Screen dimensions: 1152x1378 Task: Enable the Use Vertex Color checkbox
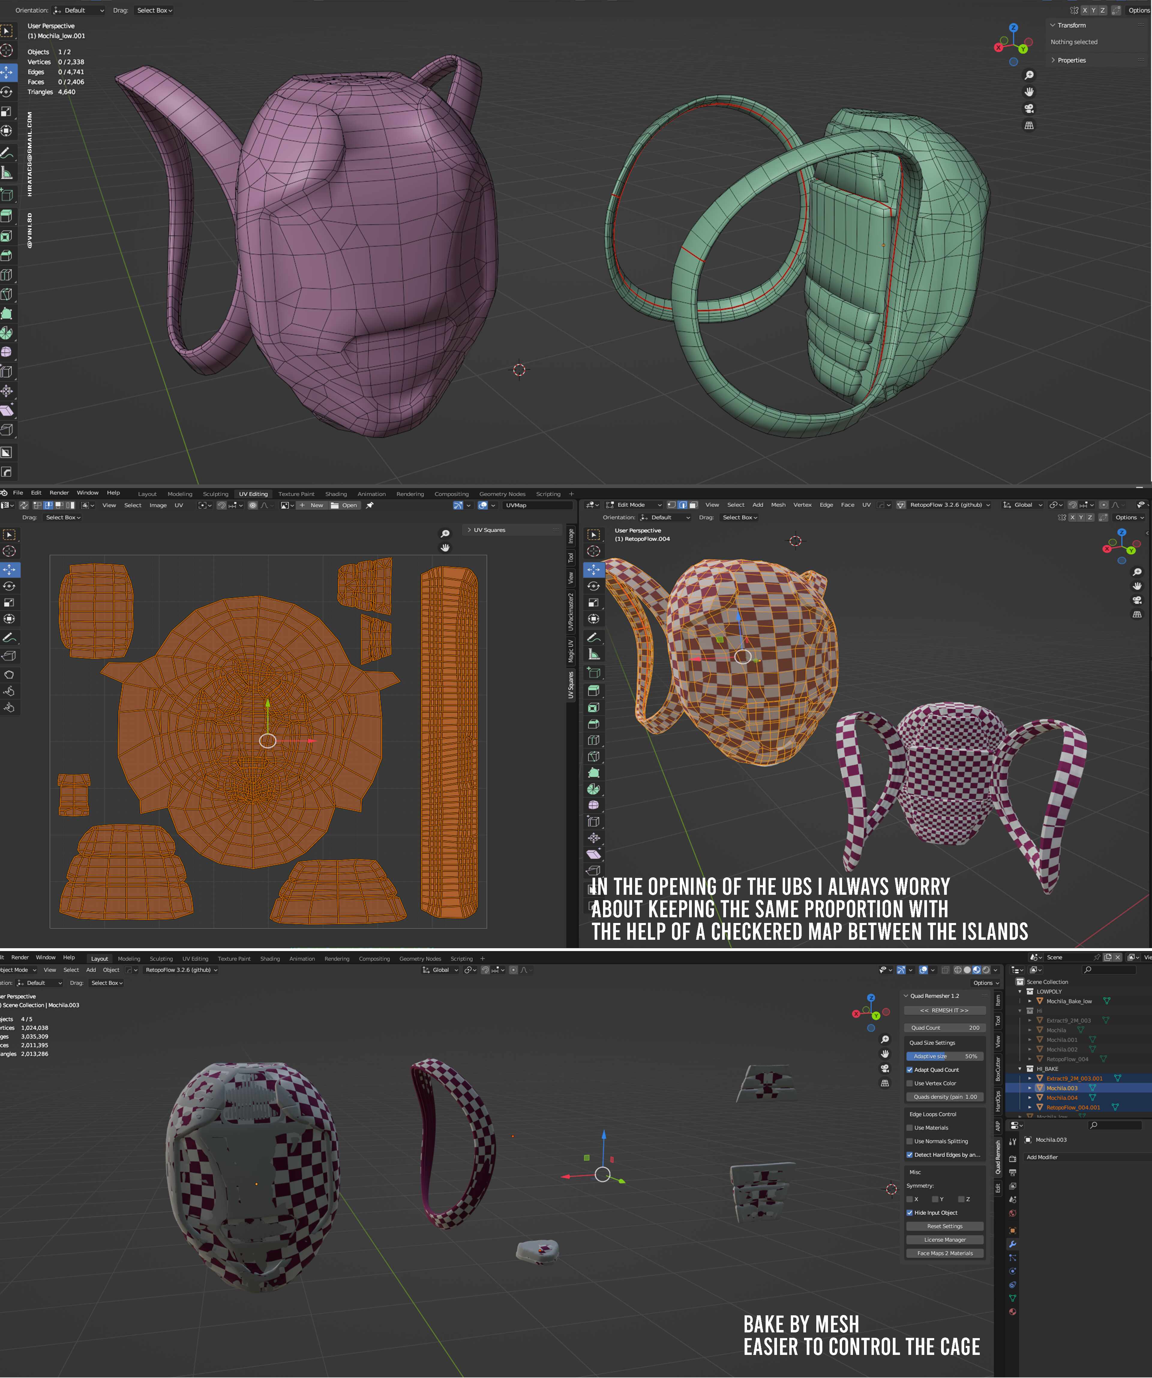click(x=910, y=1083)
